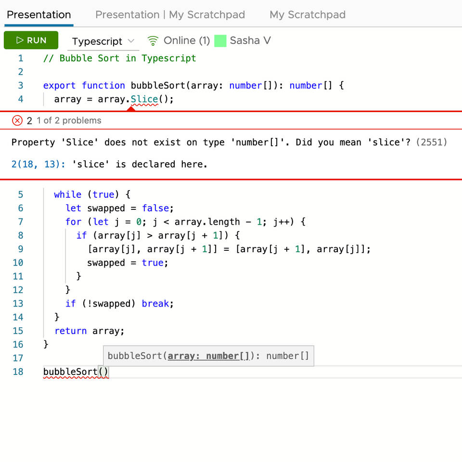462x462 pixels.
Task: Click the RUN play icon
Action: tap(21, 40)
